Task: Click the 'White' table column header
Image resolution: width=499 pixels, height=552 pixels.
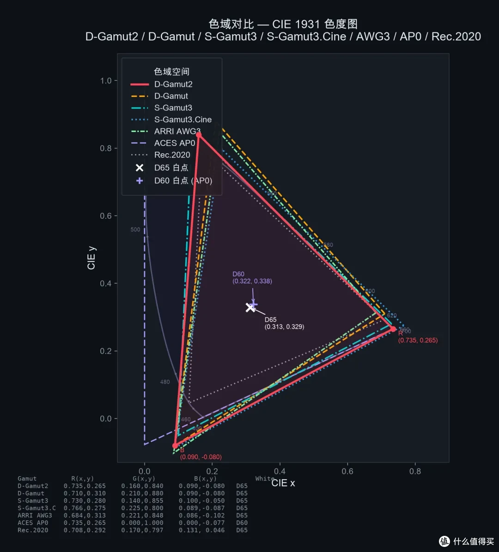Action: pos(265,479)
